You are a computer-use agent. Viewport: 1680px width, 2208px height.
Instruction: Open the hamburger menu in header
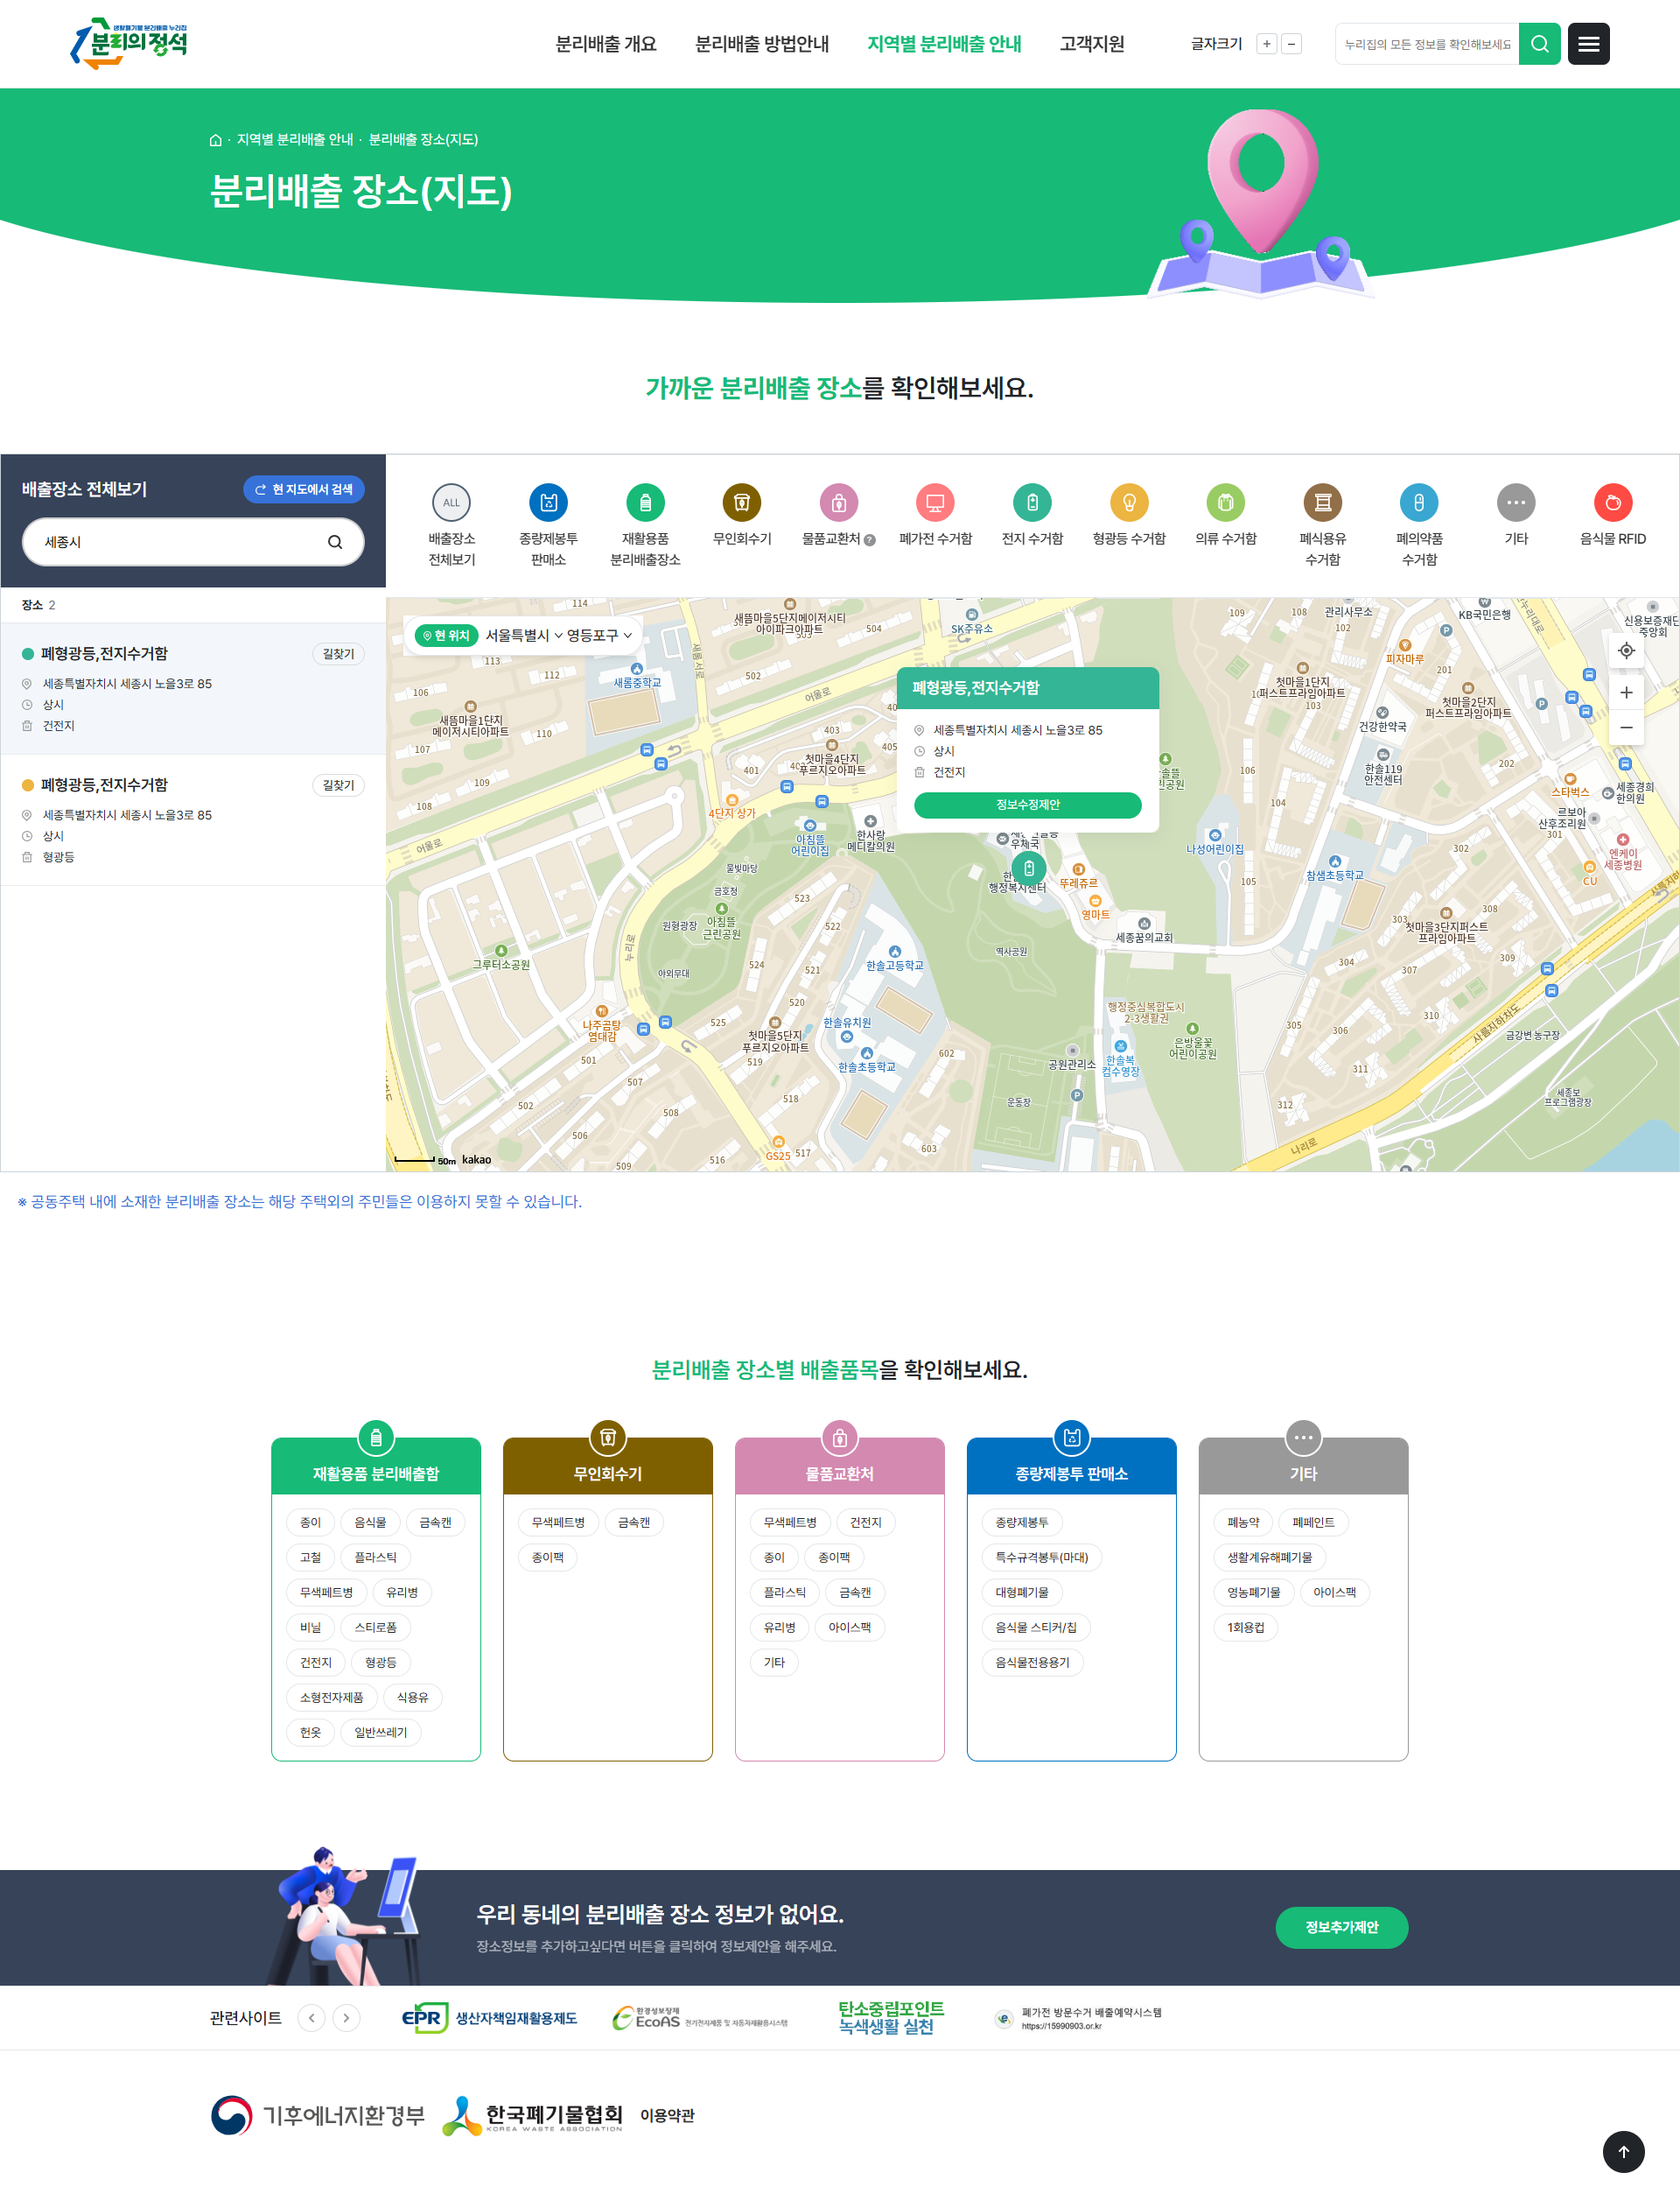(x=1588, y=44)
